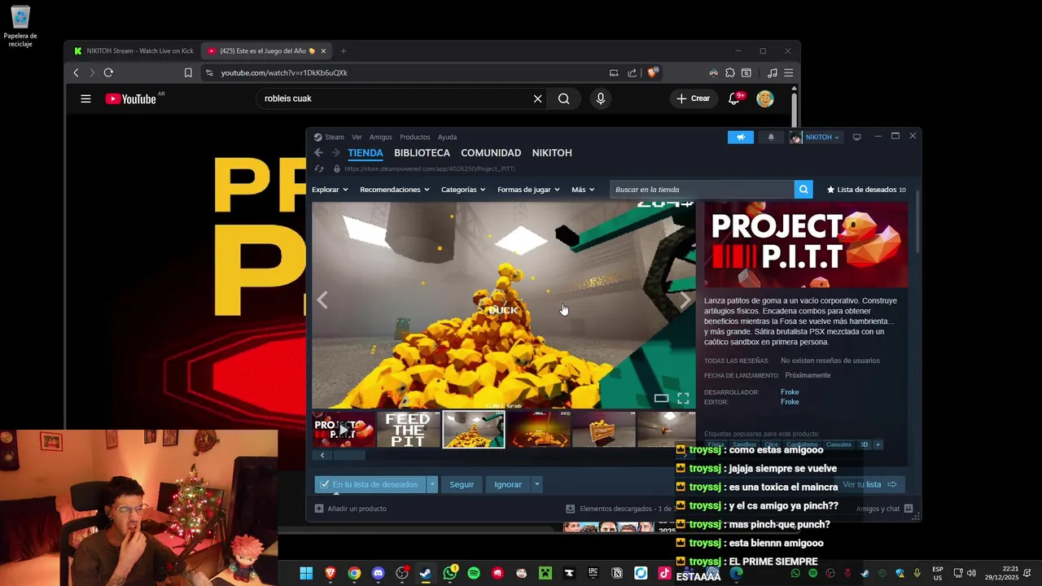Expand the Explorar store menu

[x=330, y=190]
